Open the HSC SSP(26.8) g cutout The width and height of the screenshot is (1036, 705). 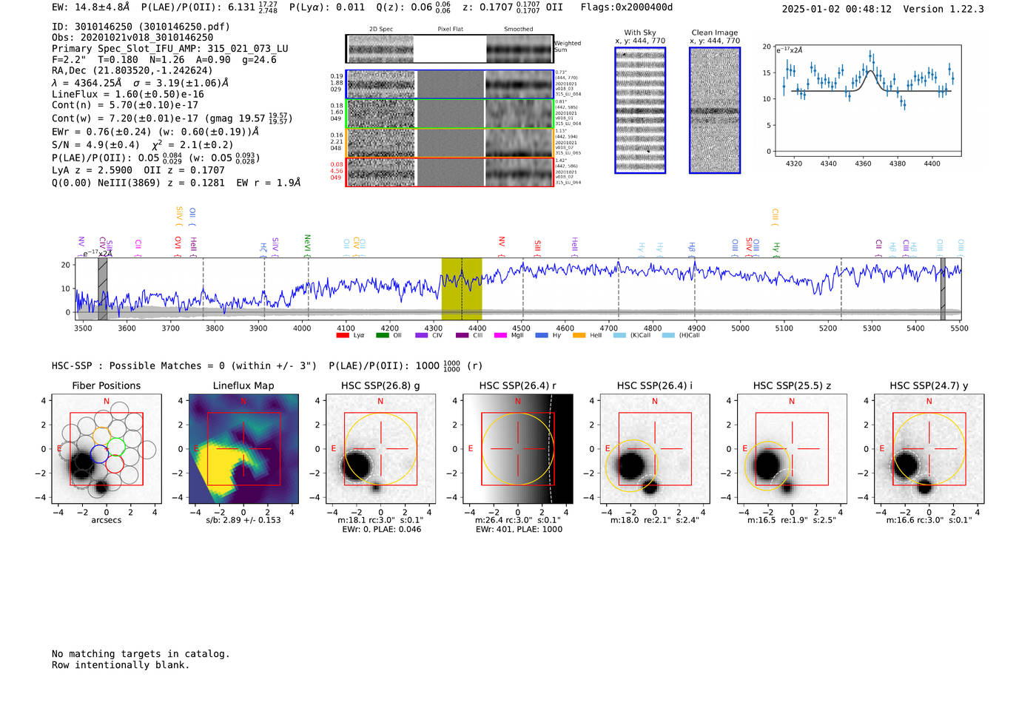[380, 449]
